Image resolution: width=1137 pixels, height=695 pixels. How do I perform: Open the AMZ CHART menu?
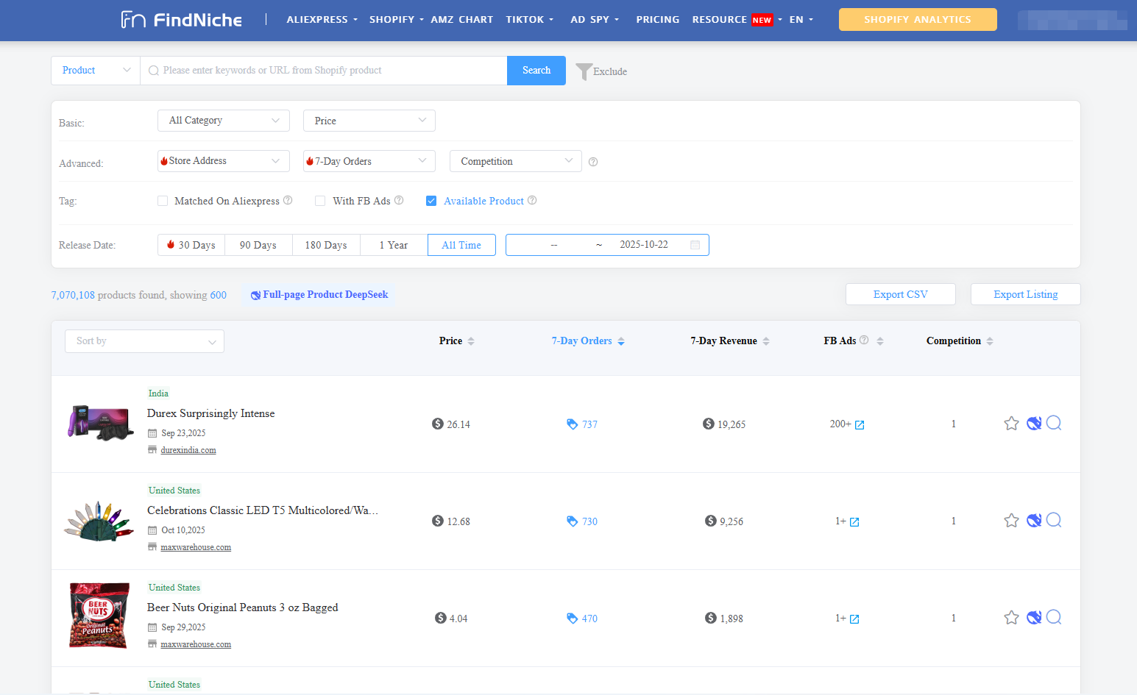click(462, 19)
